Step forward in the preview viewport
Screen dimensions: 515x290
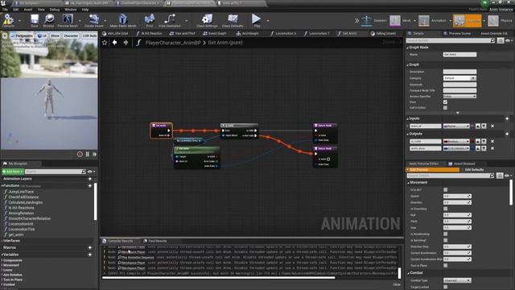tap(95, 154)
